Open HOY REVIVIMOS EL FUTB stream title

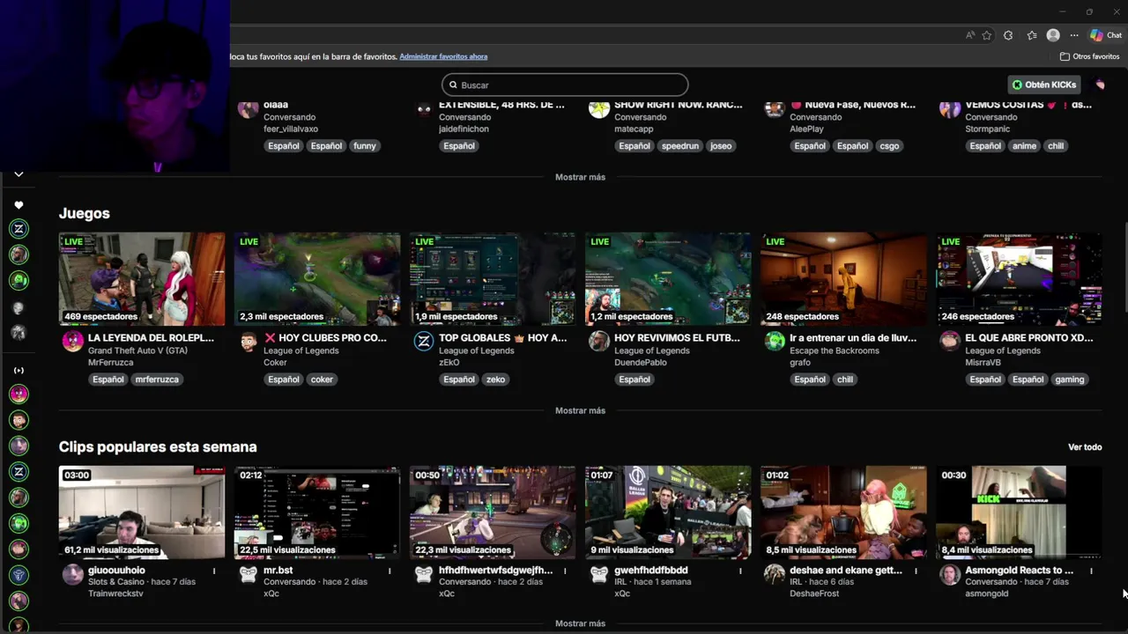click(677, 338)
